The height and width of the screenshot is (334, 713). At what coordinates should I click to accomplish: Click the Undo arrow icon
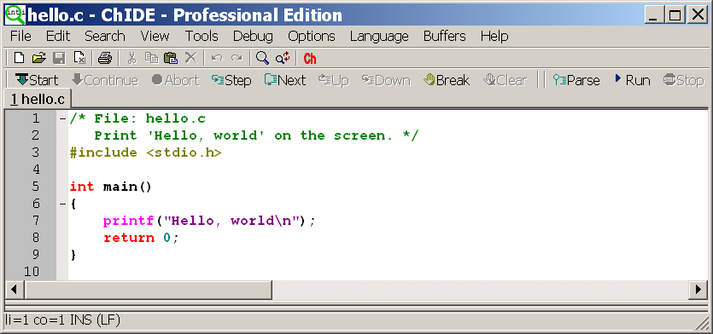217,58
